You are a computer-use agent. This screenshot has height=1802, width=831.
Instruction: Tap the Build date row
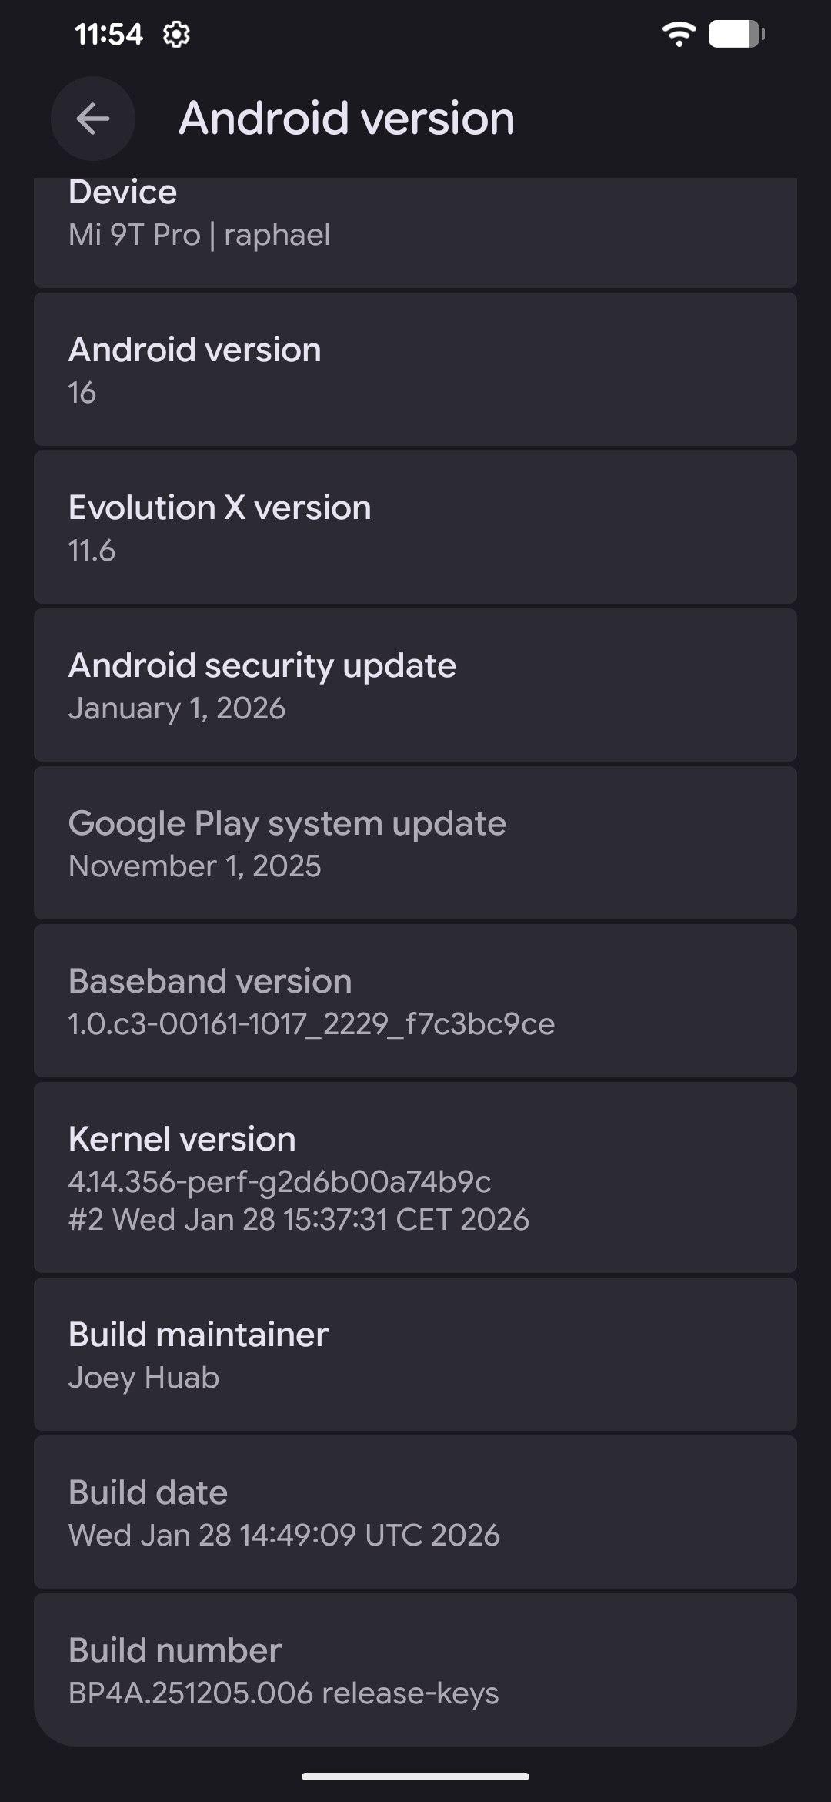coord(415,1512)
